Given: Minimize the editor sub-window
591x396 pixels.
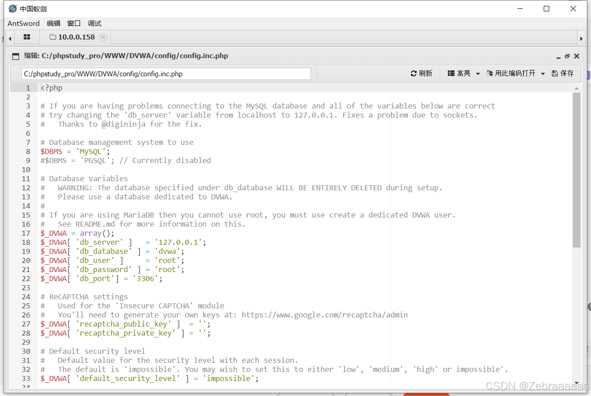Looking at the screenshot, I should tap(558, 56).
